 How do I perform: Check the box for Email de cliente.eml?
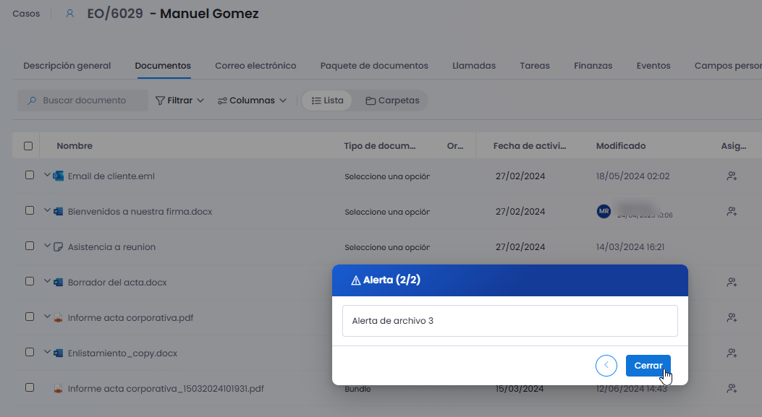pyautogui.click(x=30, y=175)
